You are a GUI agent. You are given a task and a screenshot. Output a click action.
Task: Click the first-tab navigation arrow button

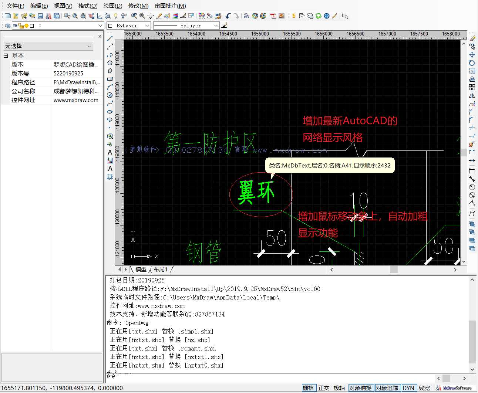[119, 270]
